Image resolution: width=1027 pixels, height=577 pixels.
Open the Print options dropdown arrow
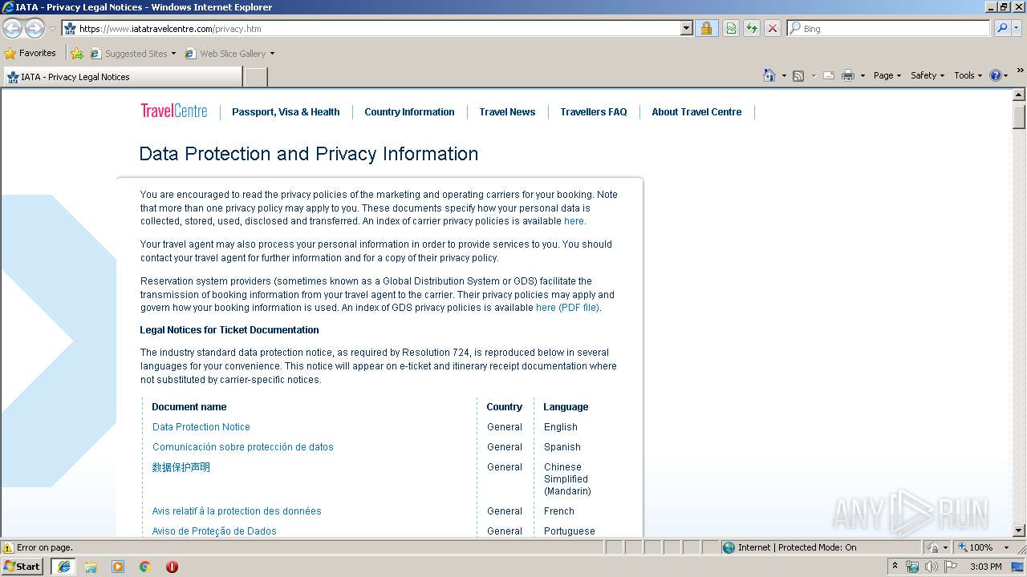[x=863, y=76]
